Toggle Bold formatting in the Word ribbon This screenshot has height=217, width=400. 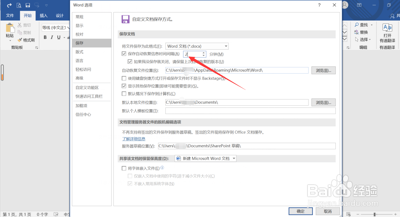pyautogui.click(x=45, y=37)
